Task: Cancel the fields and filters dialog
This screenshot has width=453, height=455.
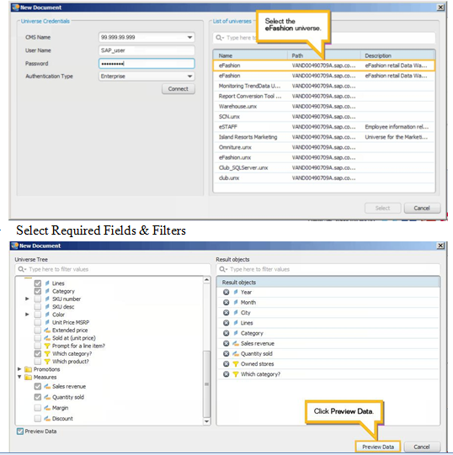Action: point(422,447)
